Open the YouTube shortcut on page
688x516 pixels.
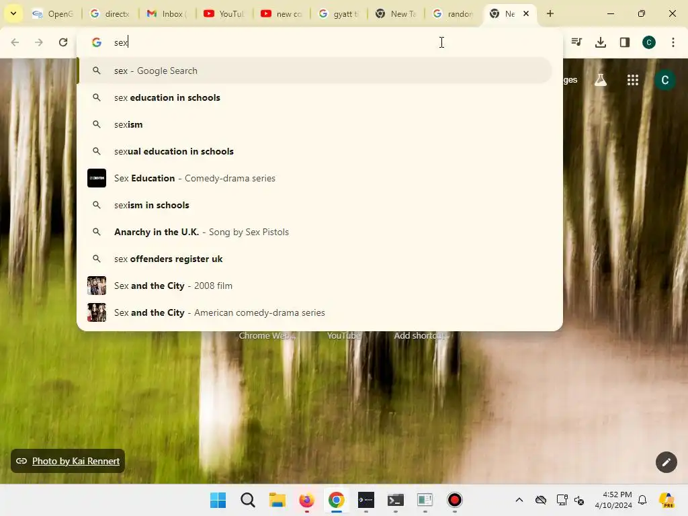[x=343, y=336]
